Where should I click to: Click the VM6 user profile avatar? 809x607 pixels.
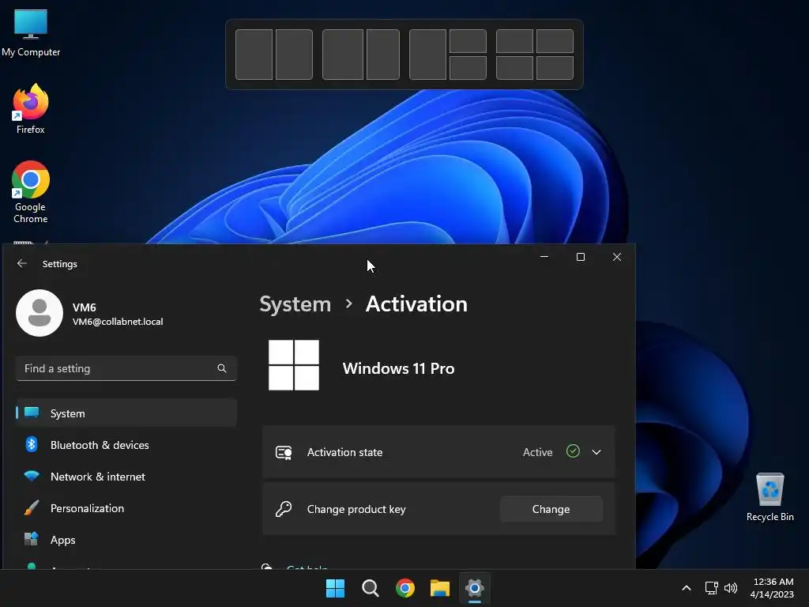tap(40, 313)
